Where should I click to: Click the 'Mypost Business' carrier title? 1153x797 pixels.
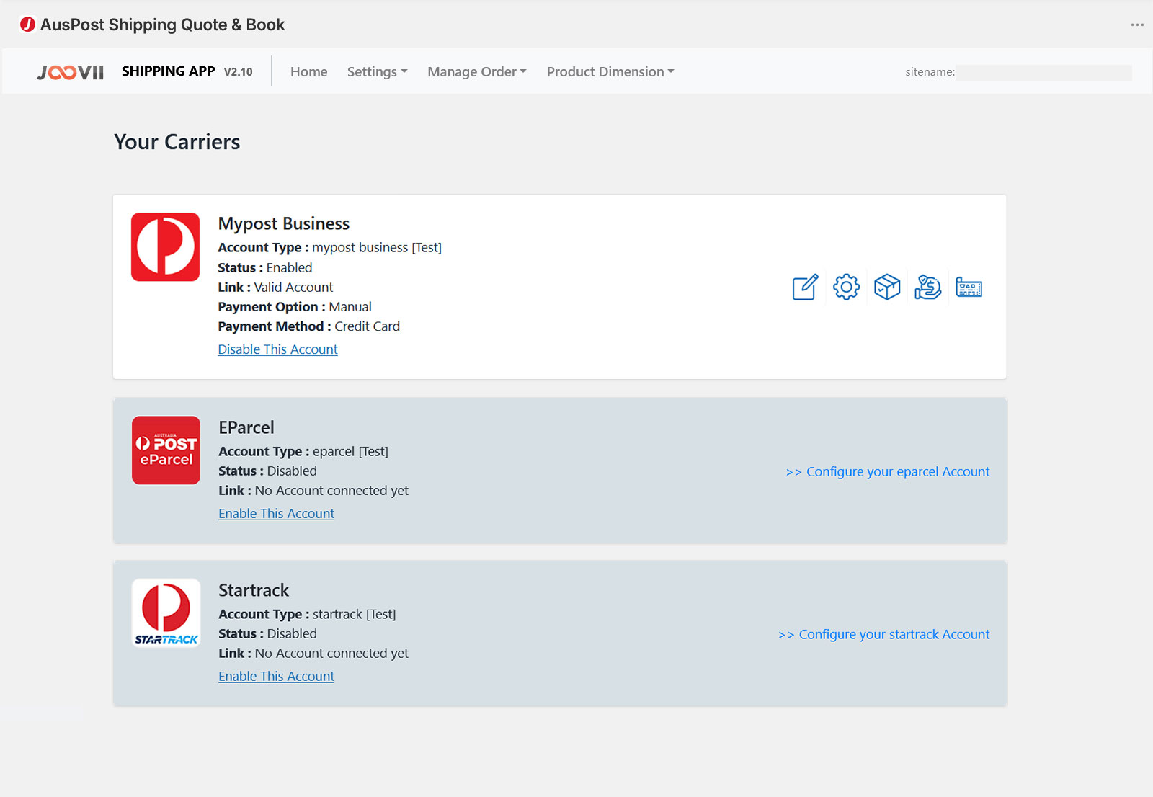[284, 224]
